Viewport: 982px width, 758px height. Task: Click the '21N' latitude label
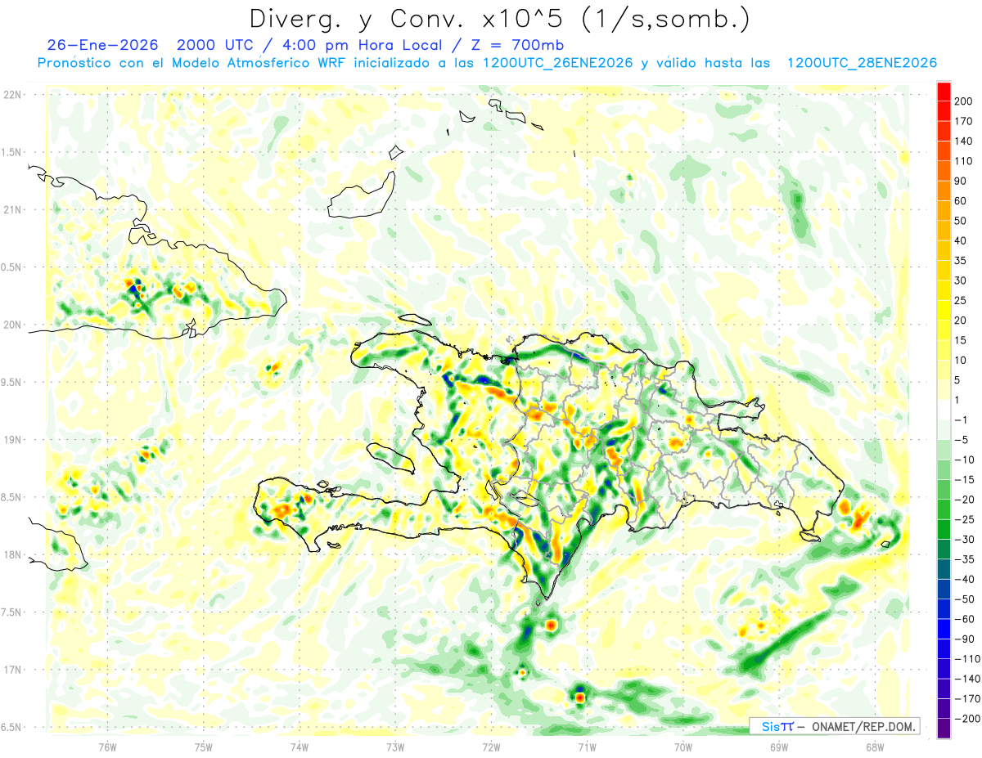(12, 210)
